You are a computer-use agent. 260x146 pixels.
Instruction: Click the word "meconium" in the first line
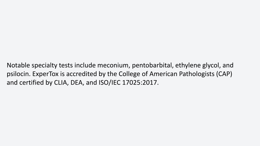tap(113, 65)
